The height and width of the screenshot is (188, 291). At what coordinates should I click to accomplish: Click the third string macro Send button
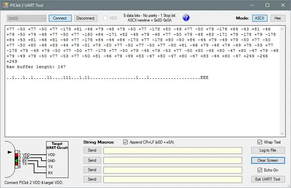click(92, 170)
